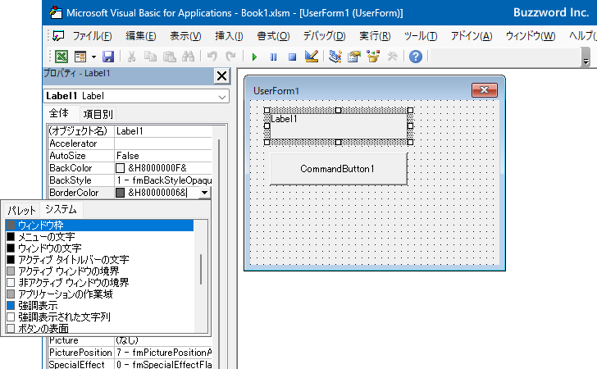Image resolution: width=597 pixels, height=369 pixels.
Task: Switch to the 項目別 tab
Action: (98, 114)
